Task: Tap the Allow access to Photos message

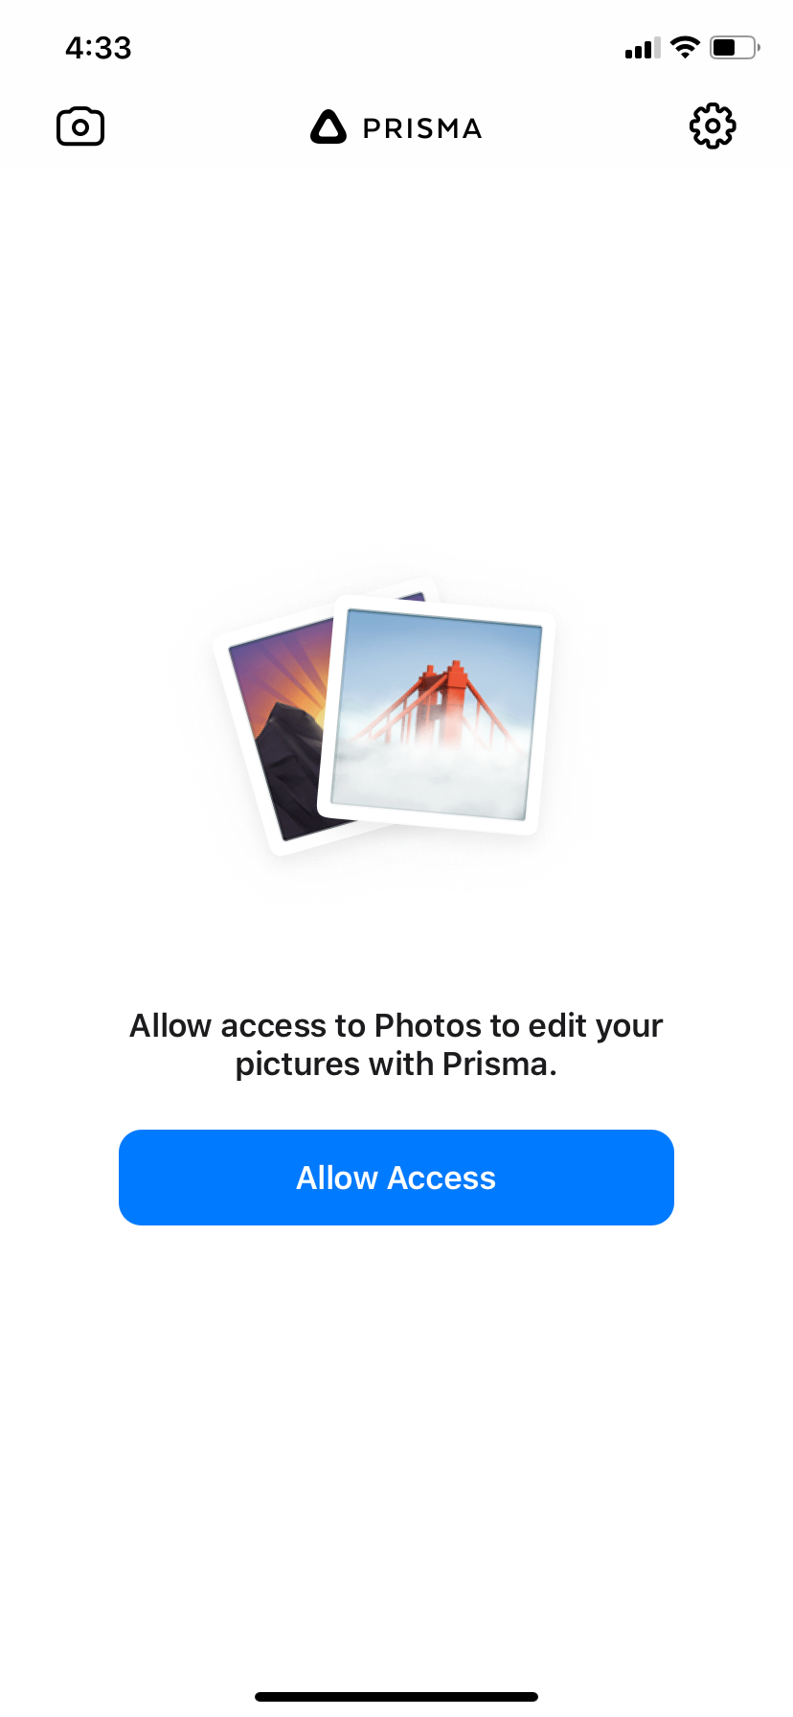Action: pyautogui.click(x=396, y=1044)
